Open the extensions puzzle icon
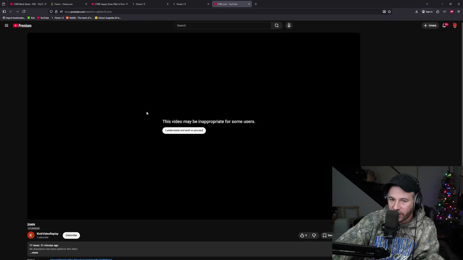The height and width of the screenshot is (260, 463). pos(438,12)
